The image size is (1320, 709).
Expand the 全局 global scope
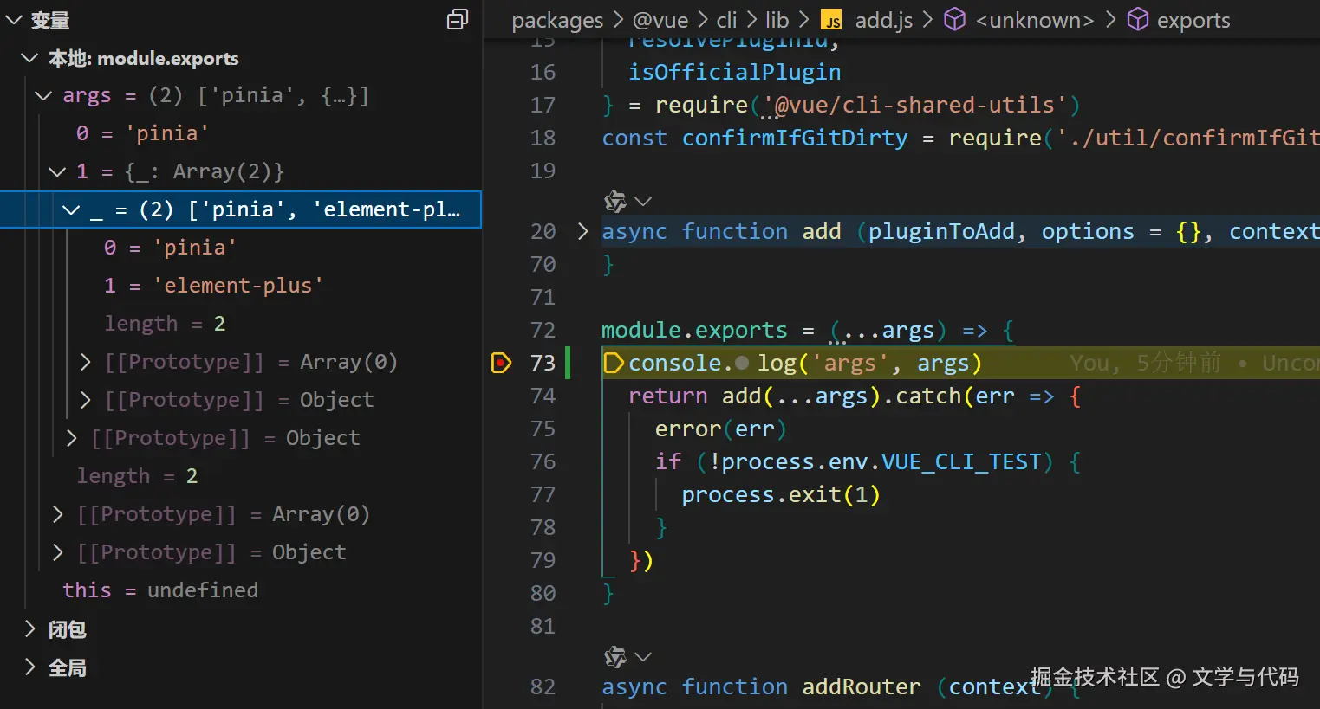[30, 667]
